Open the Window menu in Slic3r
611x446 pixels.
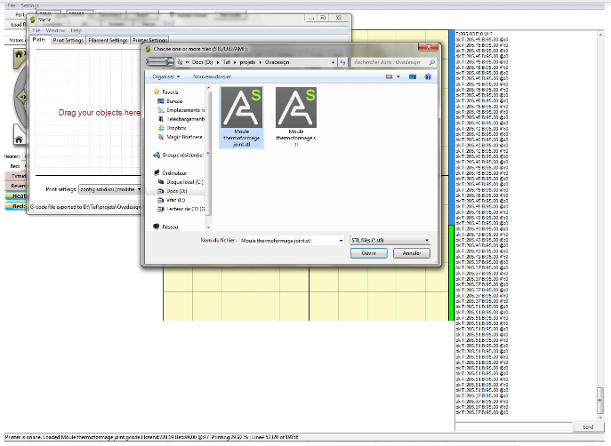(x=54, y=29)
